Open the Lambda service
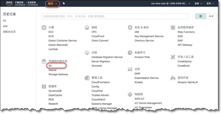This screenshot has width=221, height=114. 53,49
